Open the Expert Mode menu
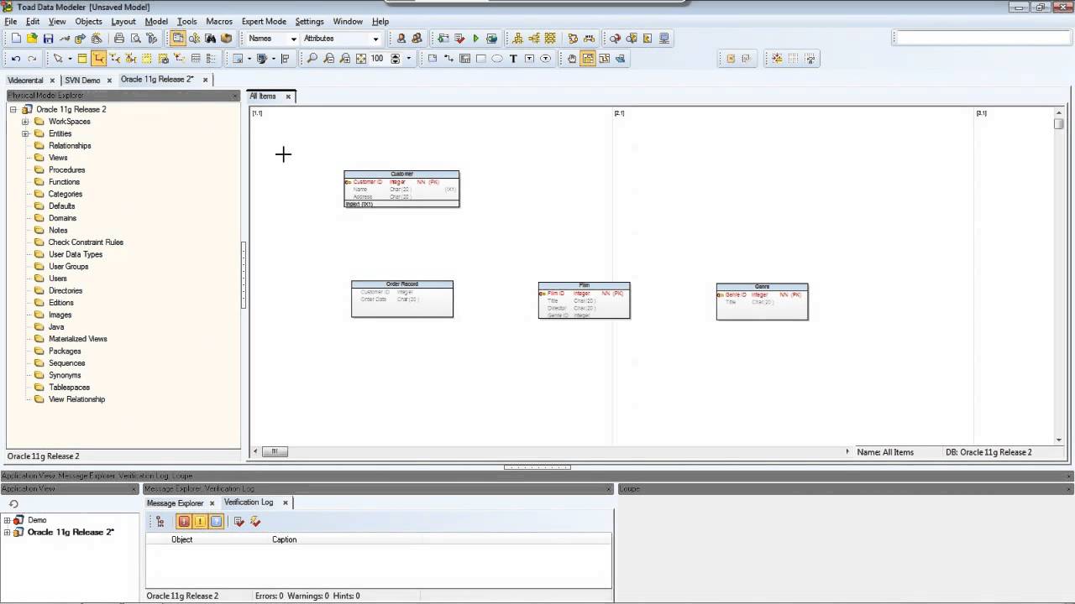The height and width of the screenshot is (604, 1075). (x=264, y=22)
